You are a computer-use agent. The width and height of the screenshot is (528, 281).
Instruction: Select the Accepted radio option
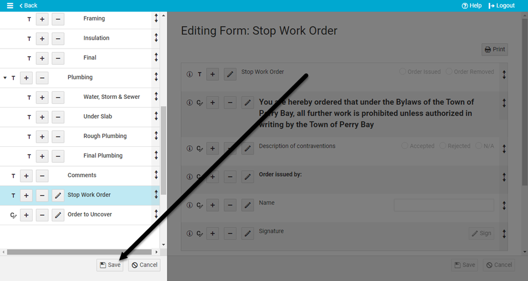click(405, 146)
